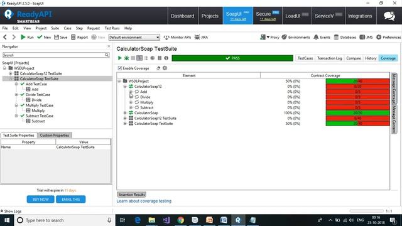Click the Navigator search field

[56, 55]
